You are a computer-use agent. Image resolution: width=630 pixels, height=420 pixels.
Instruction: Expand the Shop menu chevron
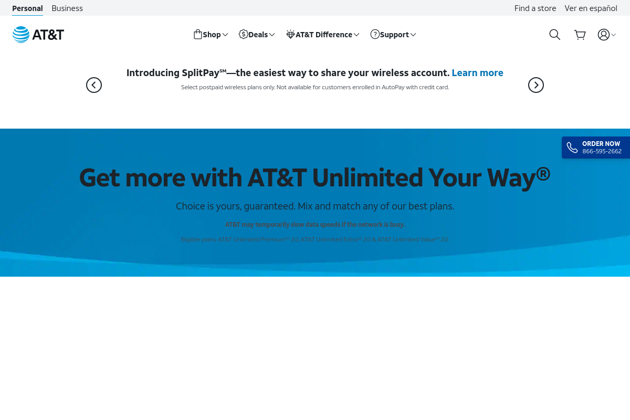pos(225,35)
